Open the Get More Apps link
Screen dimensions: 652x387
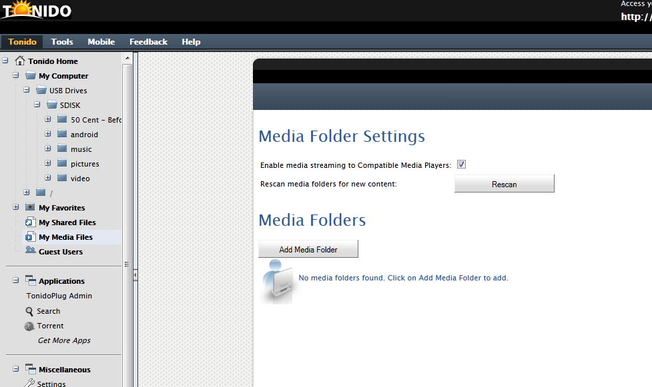pos(64,340)
